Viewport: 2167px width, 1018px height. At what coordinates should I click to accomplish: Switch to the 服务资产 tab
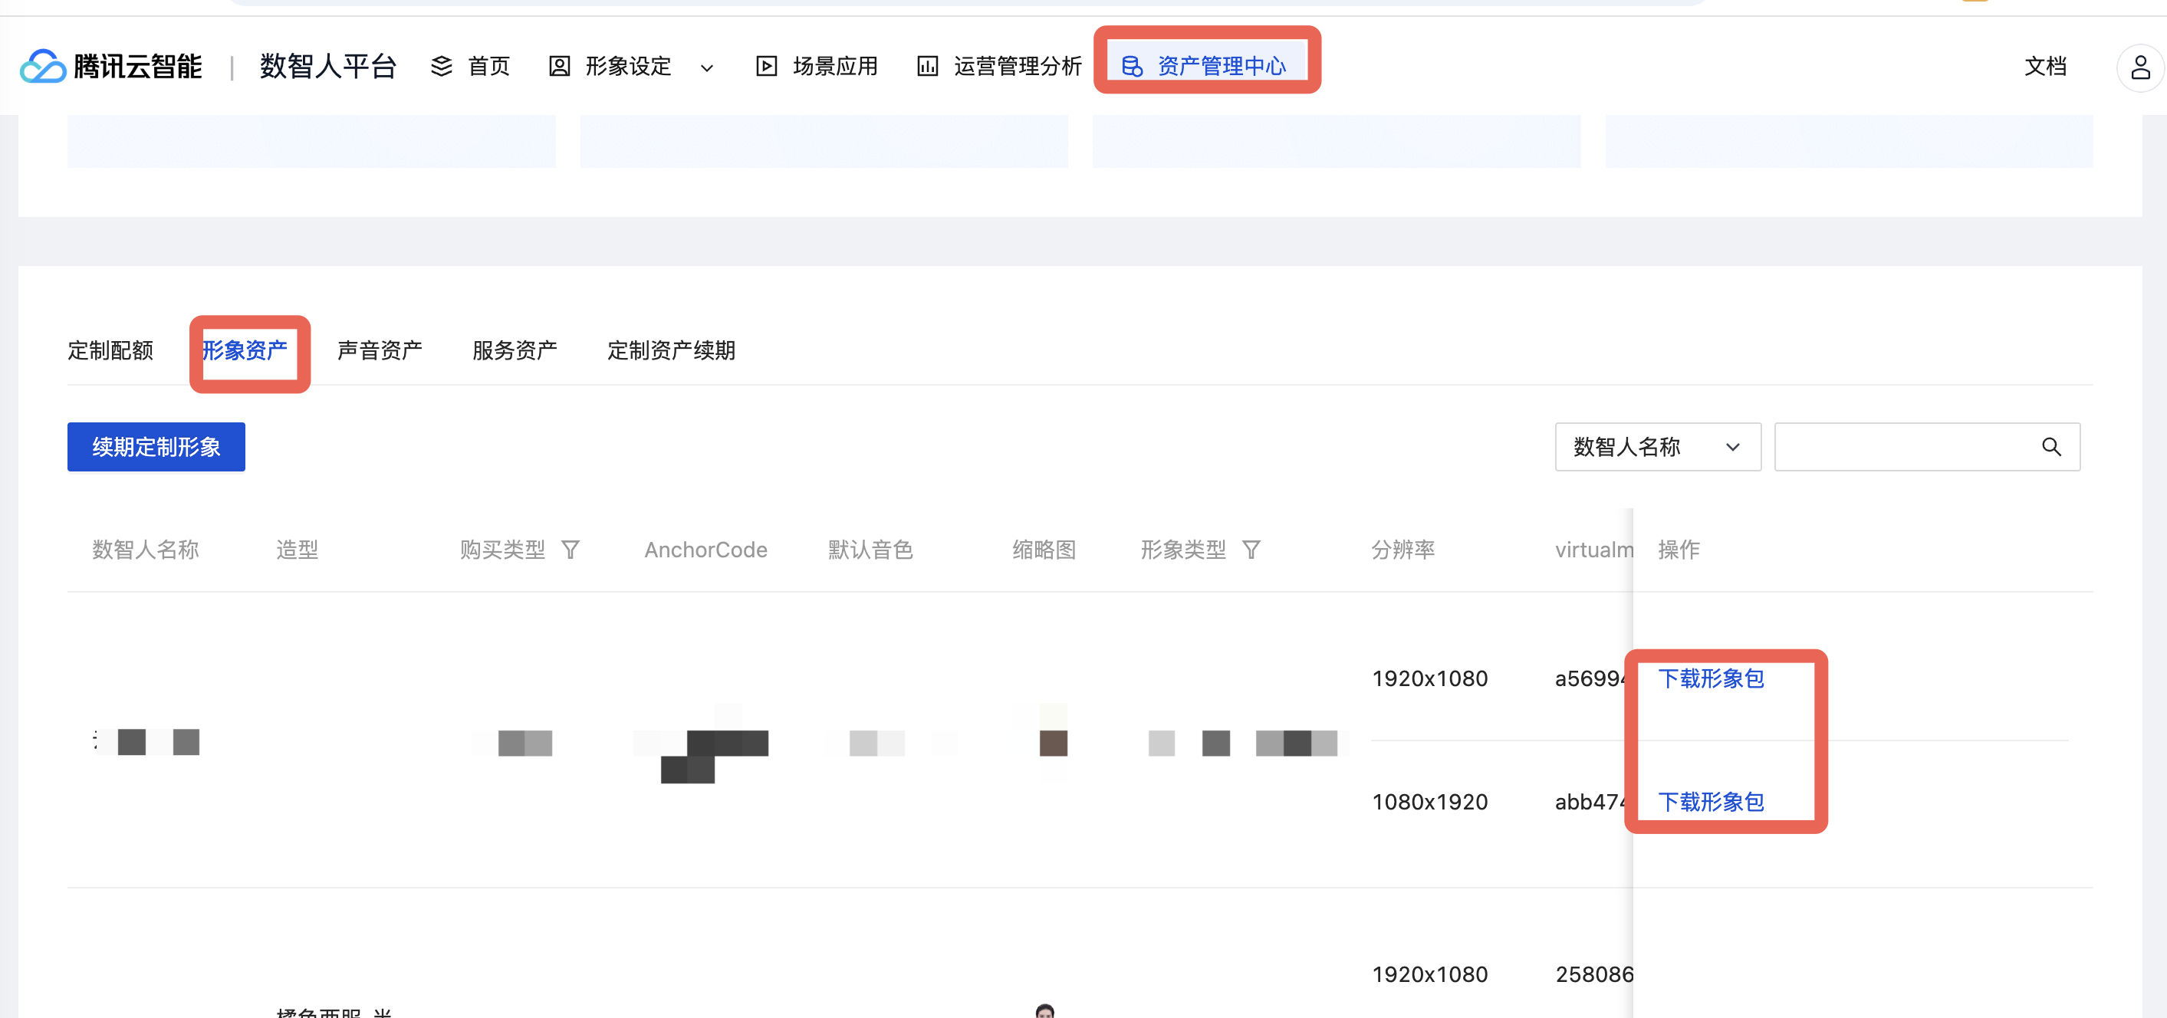pos(514,350)
